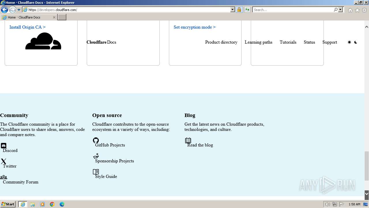Click the Discord icon

click(3, 146)
